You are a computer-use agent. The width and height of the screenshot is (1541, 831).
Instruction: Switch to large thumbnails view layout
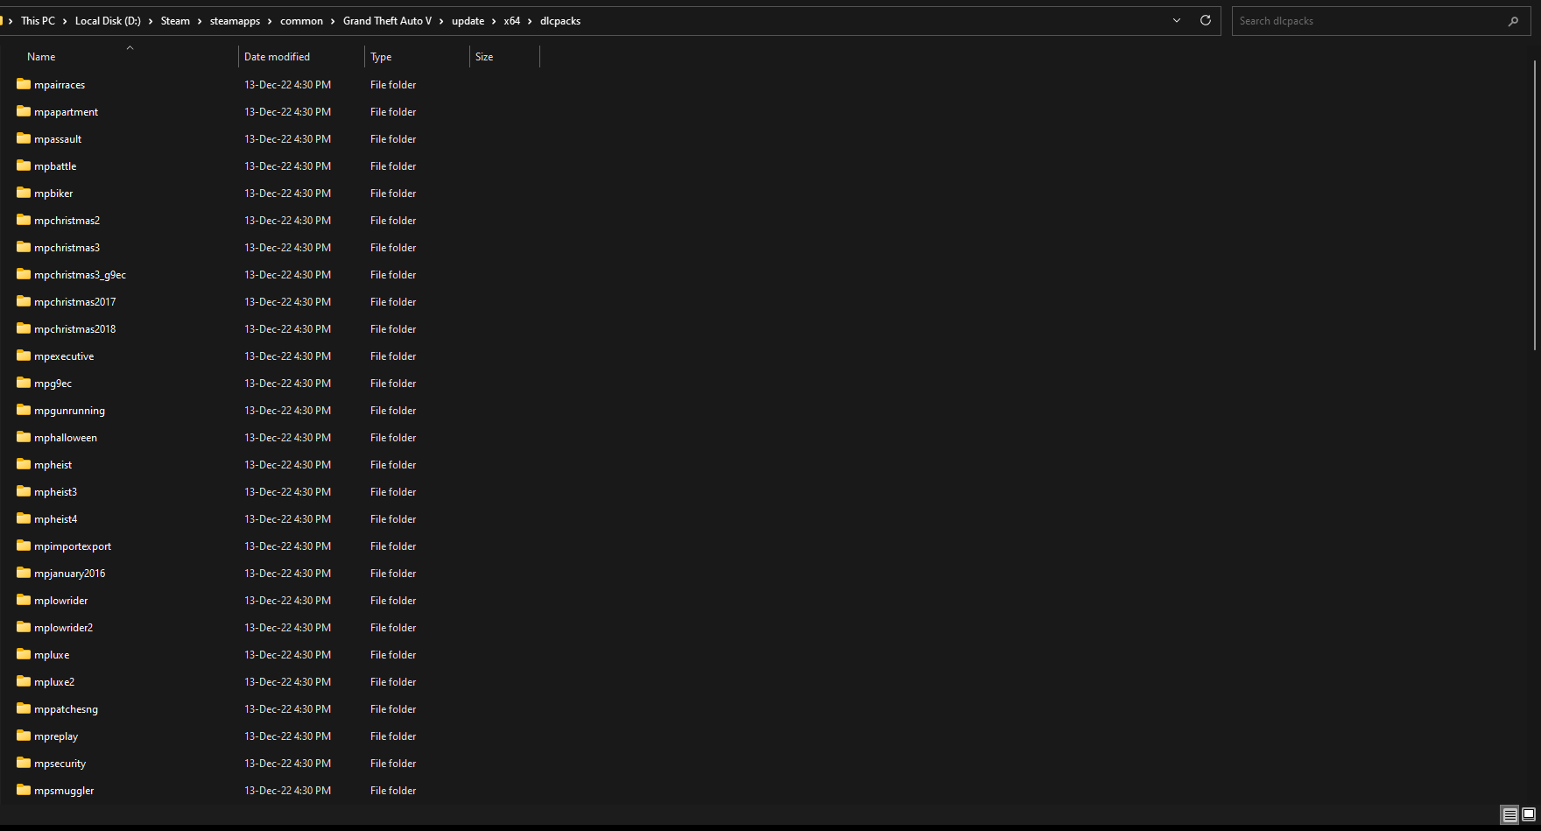[1529, 815]
